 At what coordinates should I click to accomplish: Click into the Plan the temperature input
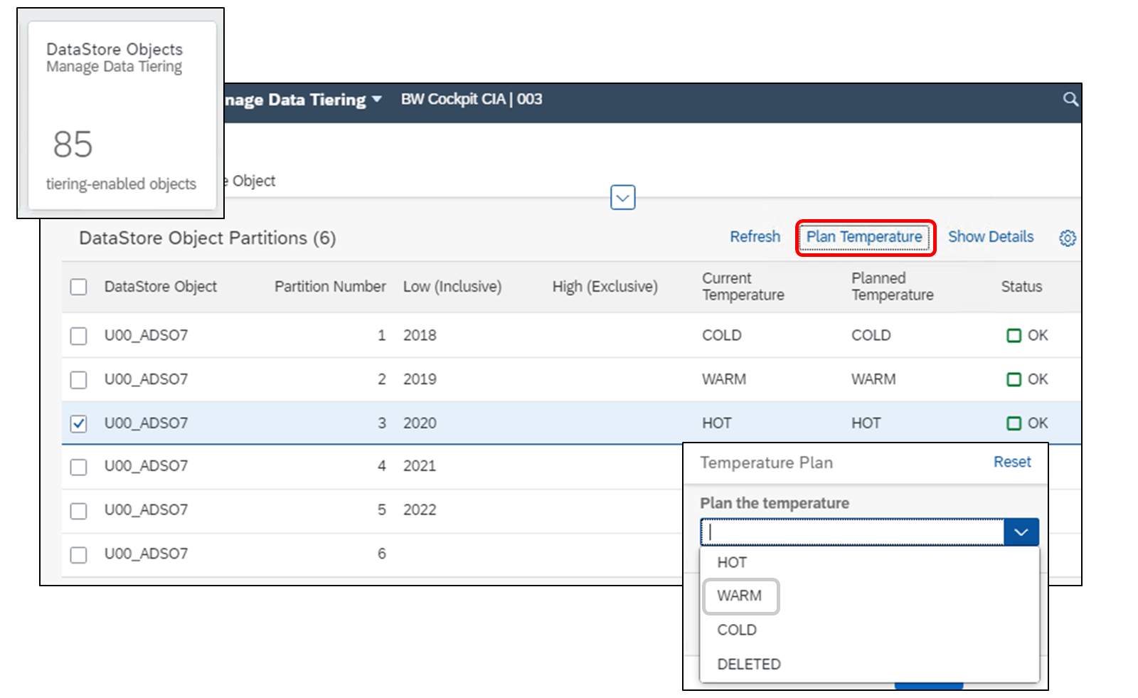click(852, 532)
